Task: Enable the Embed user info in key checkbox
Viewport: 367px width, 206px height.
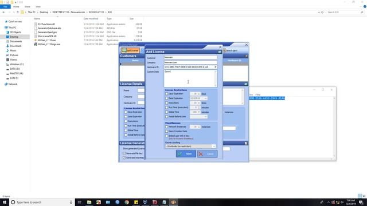Action: [x=167, y=136]
